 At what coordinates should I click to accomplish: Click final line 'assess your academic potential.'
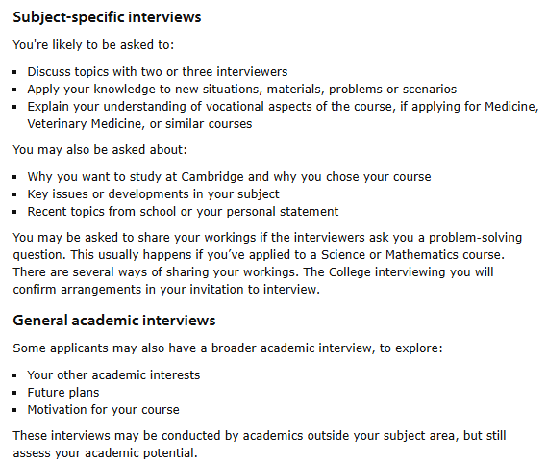[105, 453]
